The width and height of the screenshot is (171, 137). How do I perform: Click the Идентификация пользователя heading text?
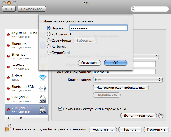click(69, 21)
